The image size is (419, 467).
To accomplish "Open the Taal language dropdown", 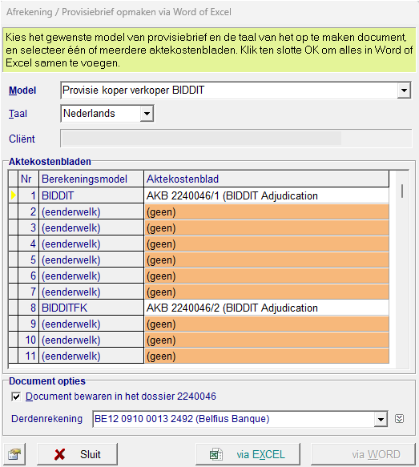I will click(147, 114).
